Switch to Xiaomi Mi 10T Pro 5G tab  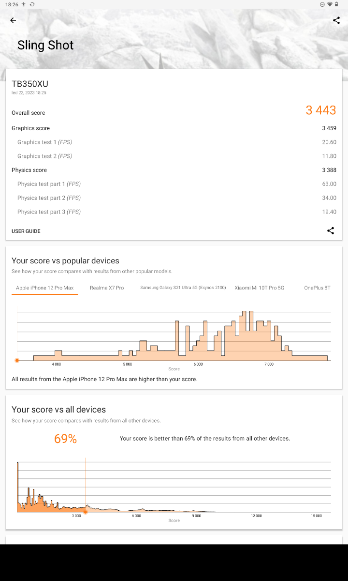tap(260, 288)
